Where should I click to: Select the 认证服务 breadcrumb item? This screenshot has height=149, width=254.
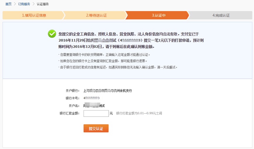tap(43, 4)
